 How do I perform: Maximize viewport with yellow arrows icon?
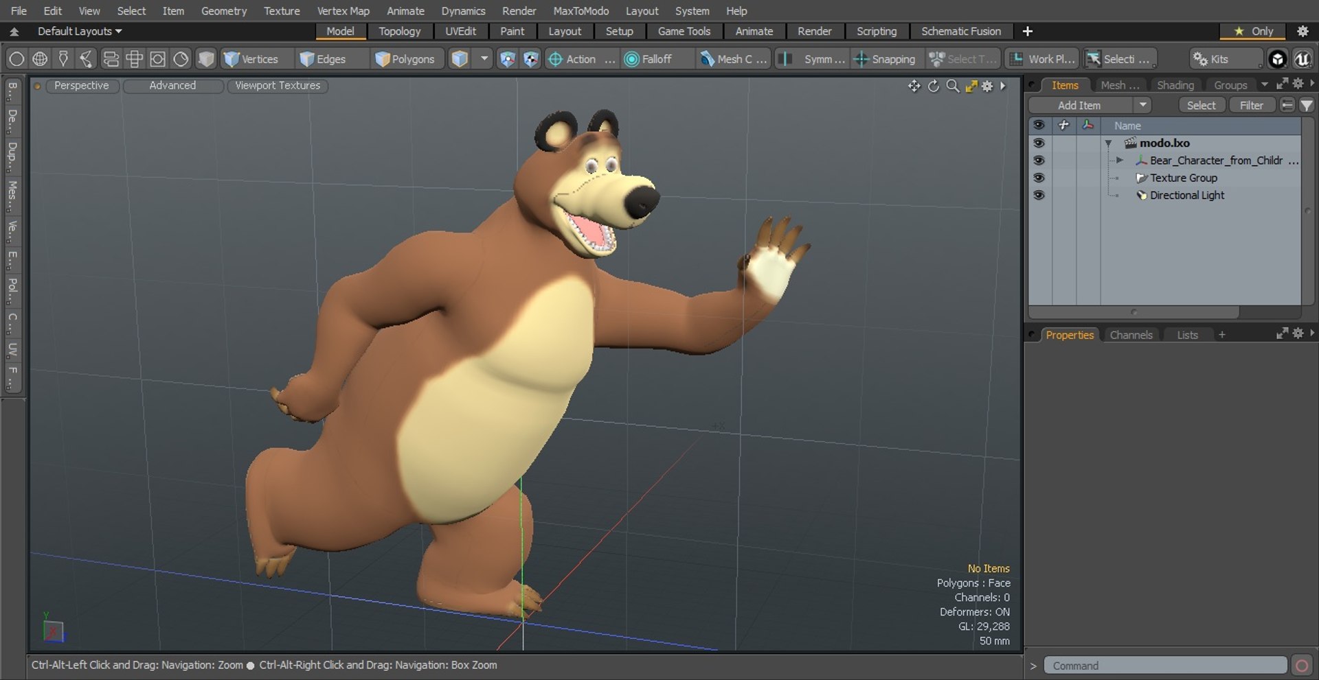tap(971, 86)
